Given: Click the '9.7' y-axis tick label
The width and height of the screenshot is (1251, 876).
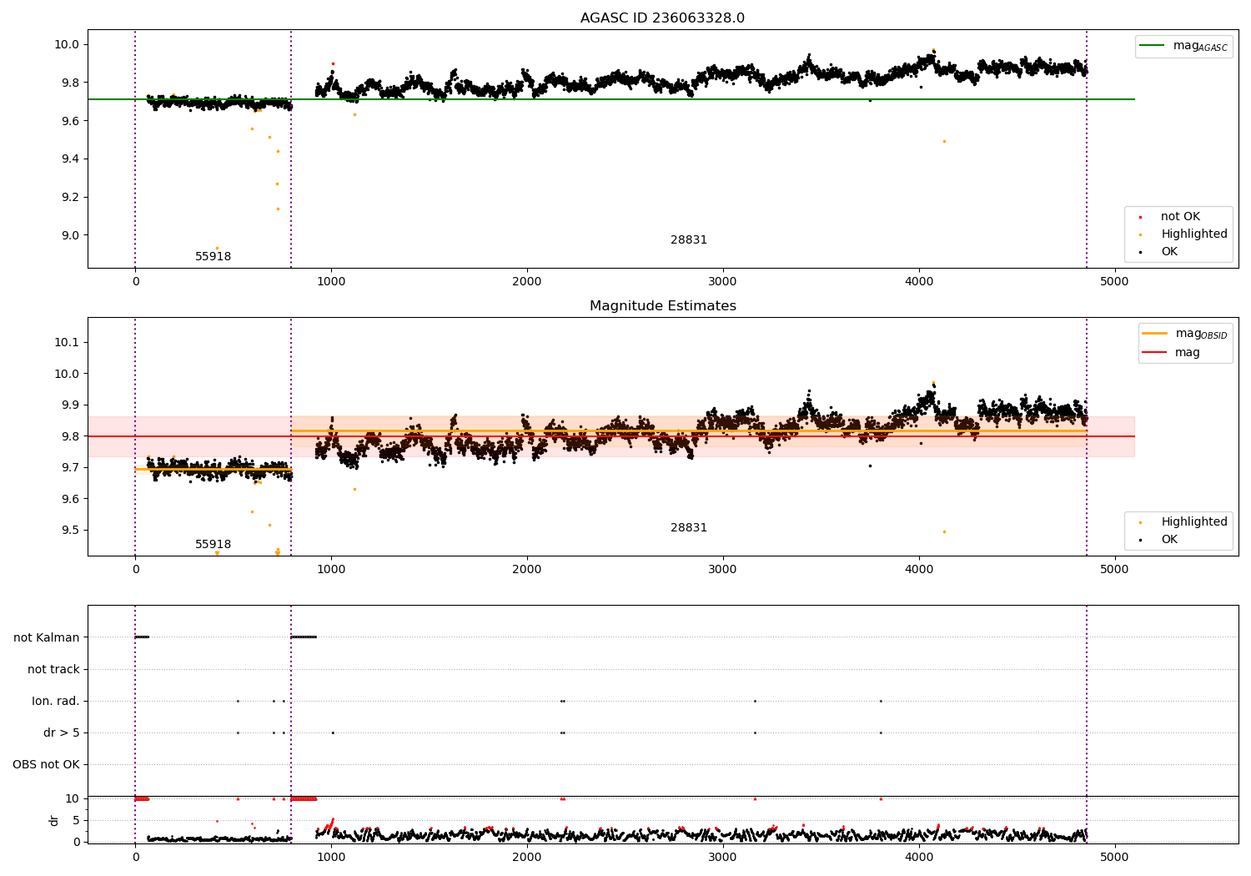Looking at the screenshot, I should (71, 467).
